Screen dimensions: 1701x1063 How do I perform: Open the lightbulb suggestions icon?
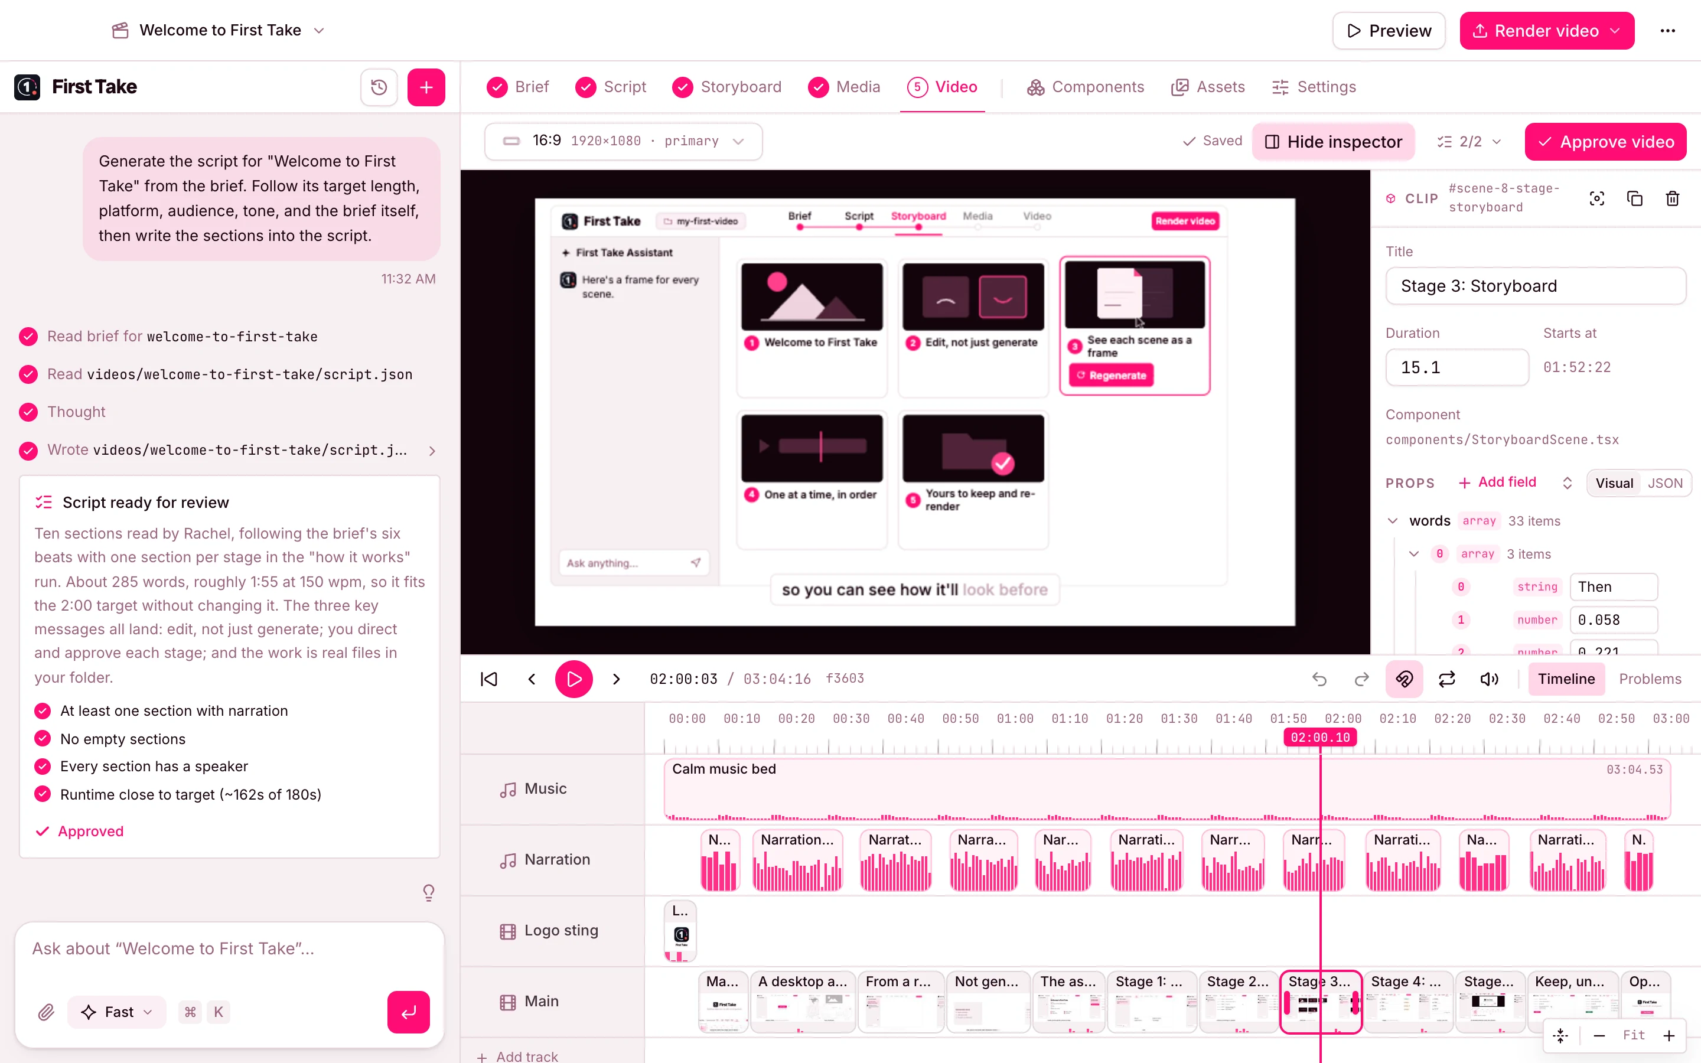[x=428, y=892]
